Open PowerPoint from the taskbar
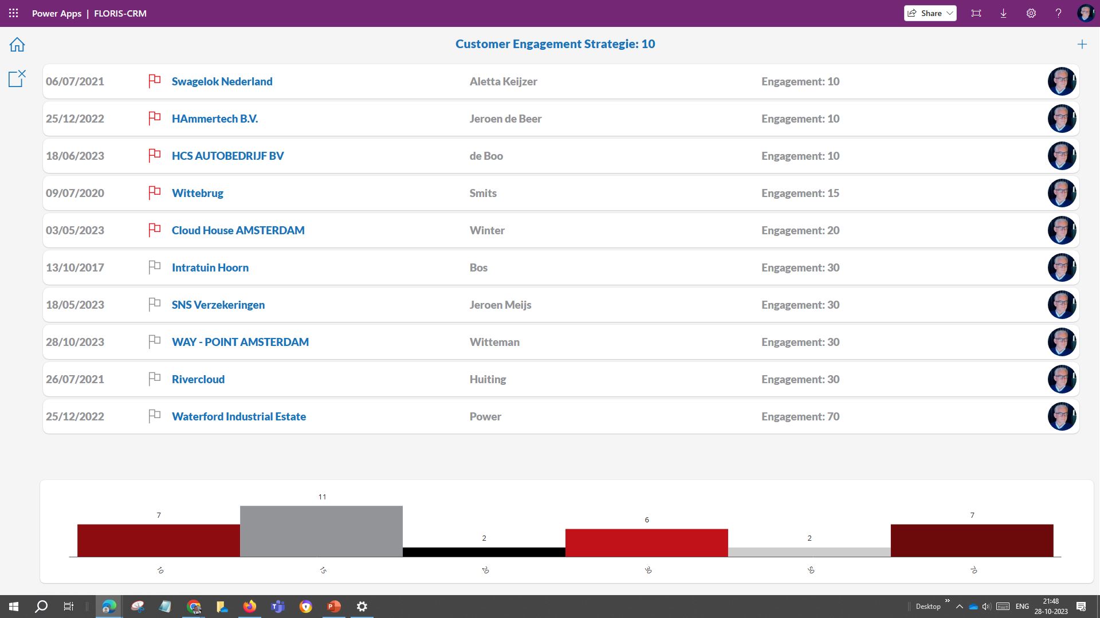The height and width of the screenshot is (618, 1100). [334, 606]
